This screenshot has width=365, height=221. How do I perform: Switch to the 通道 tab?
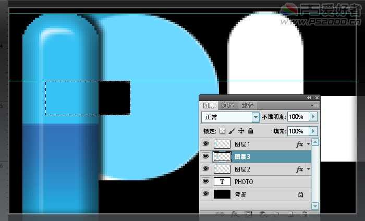pos(228,106)
